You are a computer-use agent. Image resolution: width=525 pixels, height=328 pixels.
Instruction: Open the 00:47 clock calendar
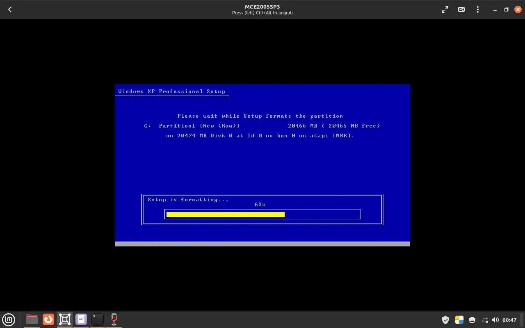509,320
